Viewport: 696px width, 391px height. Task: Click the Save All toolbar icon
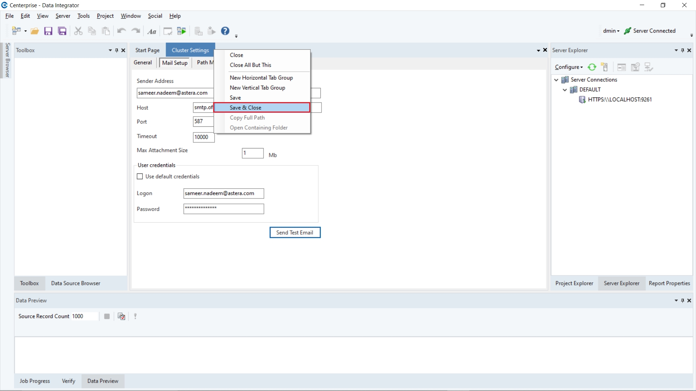(x=62, y=31)
